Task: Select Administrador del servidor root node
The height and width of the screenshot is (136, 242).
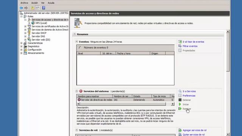Action: [x=46, y=13]
